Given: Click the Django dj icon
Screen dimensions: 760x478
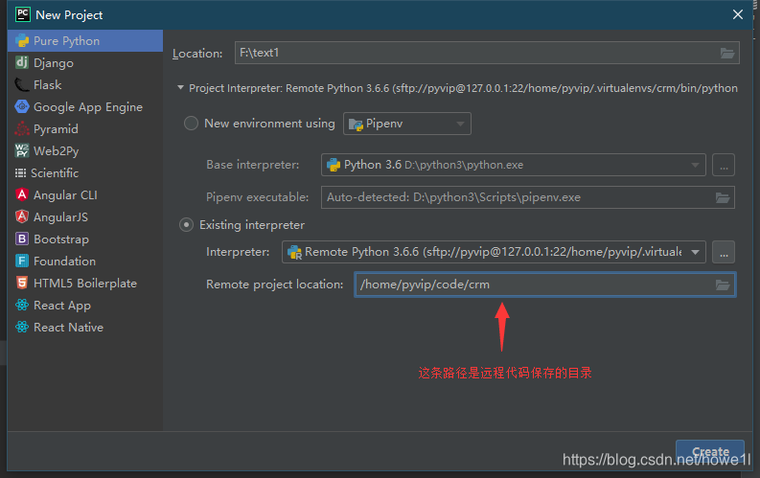Looking at the screenshot, I should [x=22, y=62].
